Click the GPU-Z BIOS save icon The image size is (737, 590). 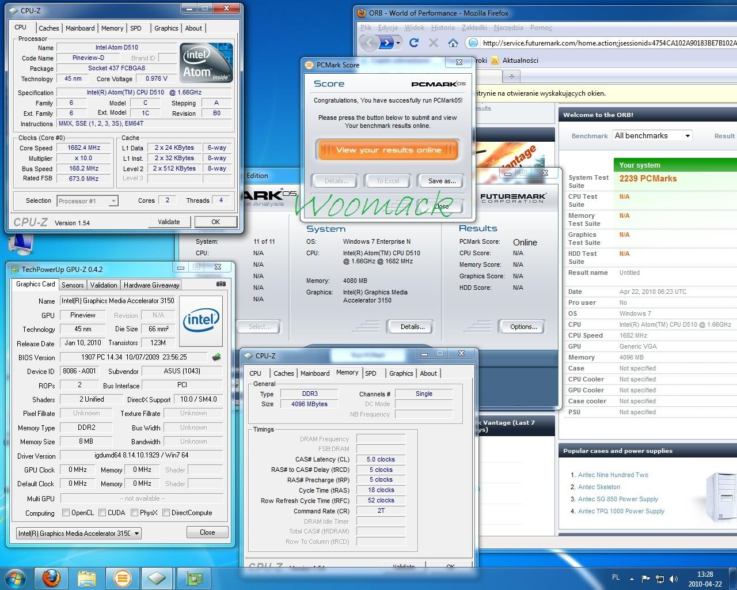tap(216, 357)
